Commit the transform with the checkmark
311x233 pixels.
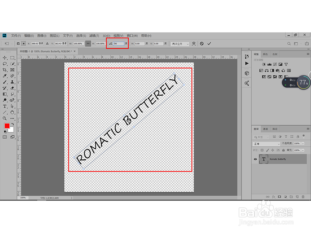209,43
